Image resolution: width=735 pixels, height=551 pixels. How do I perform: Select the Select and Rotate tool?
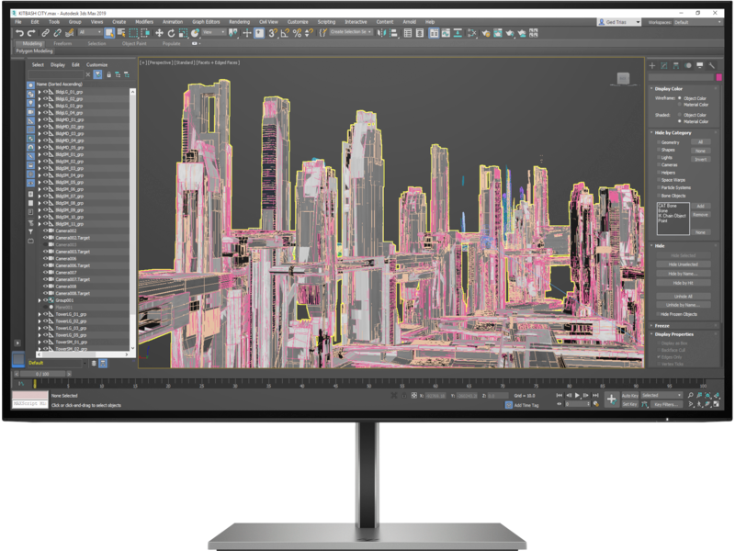(x=170, y=33)
